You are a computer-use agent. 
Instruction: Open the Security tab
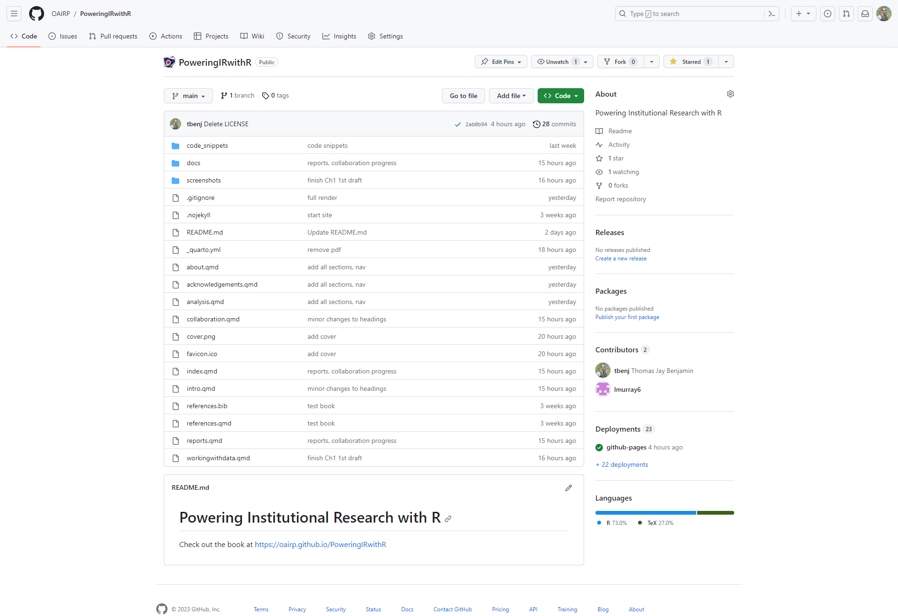293,36
